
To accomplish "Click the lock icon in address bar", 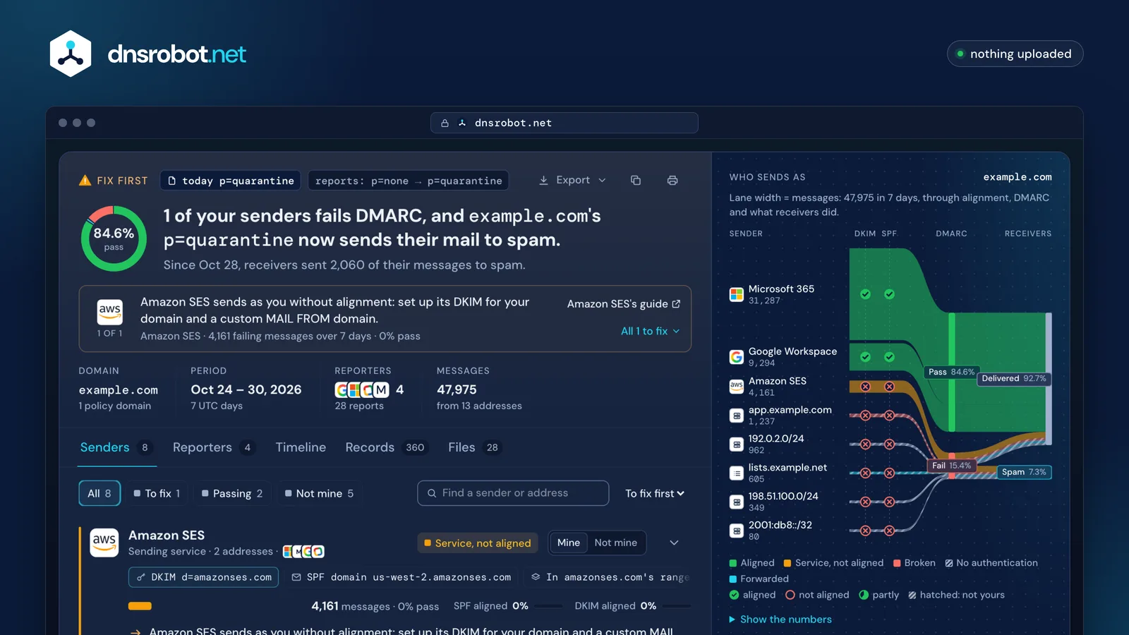I will 445,123.
